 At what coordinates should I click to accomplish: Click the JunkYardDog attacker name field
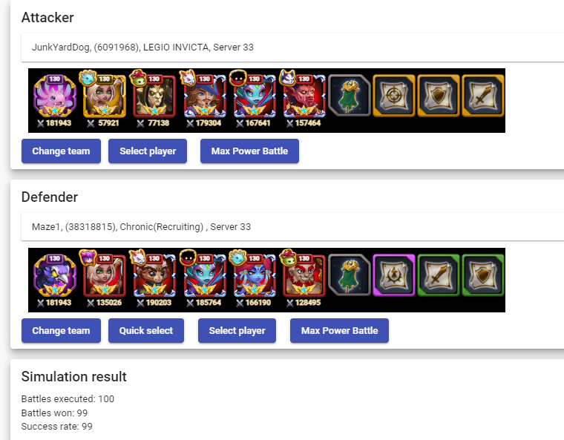(x=292, y=47)
